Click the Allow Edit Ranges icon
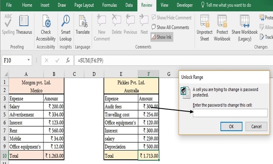Screen dimensions: 273x164 [x=262, y=27]
